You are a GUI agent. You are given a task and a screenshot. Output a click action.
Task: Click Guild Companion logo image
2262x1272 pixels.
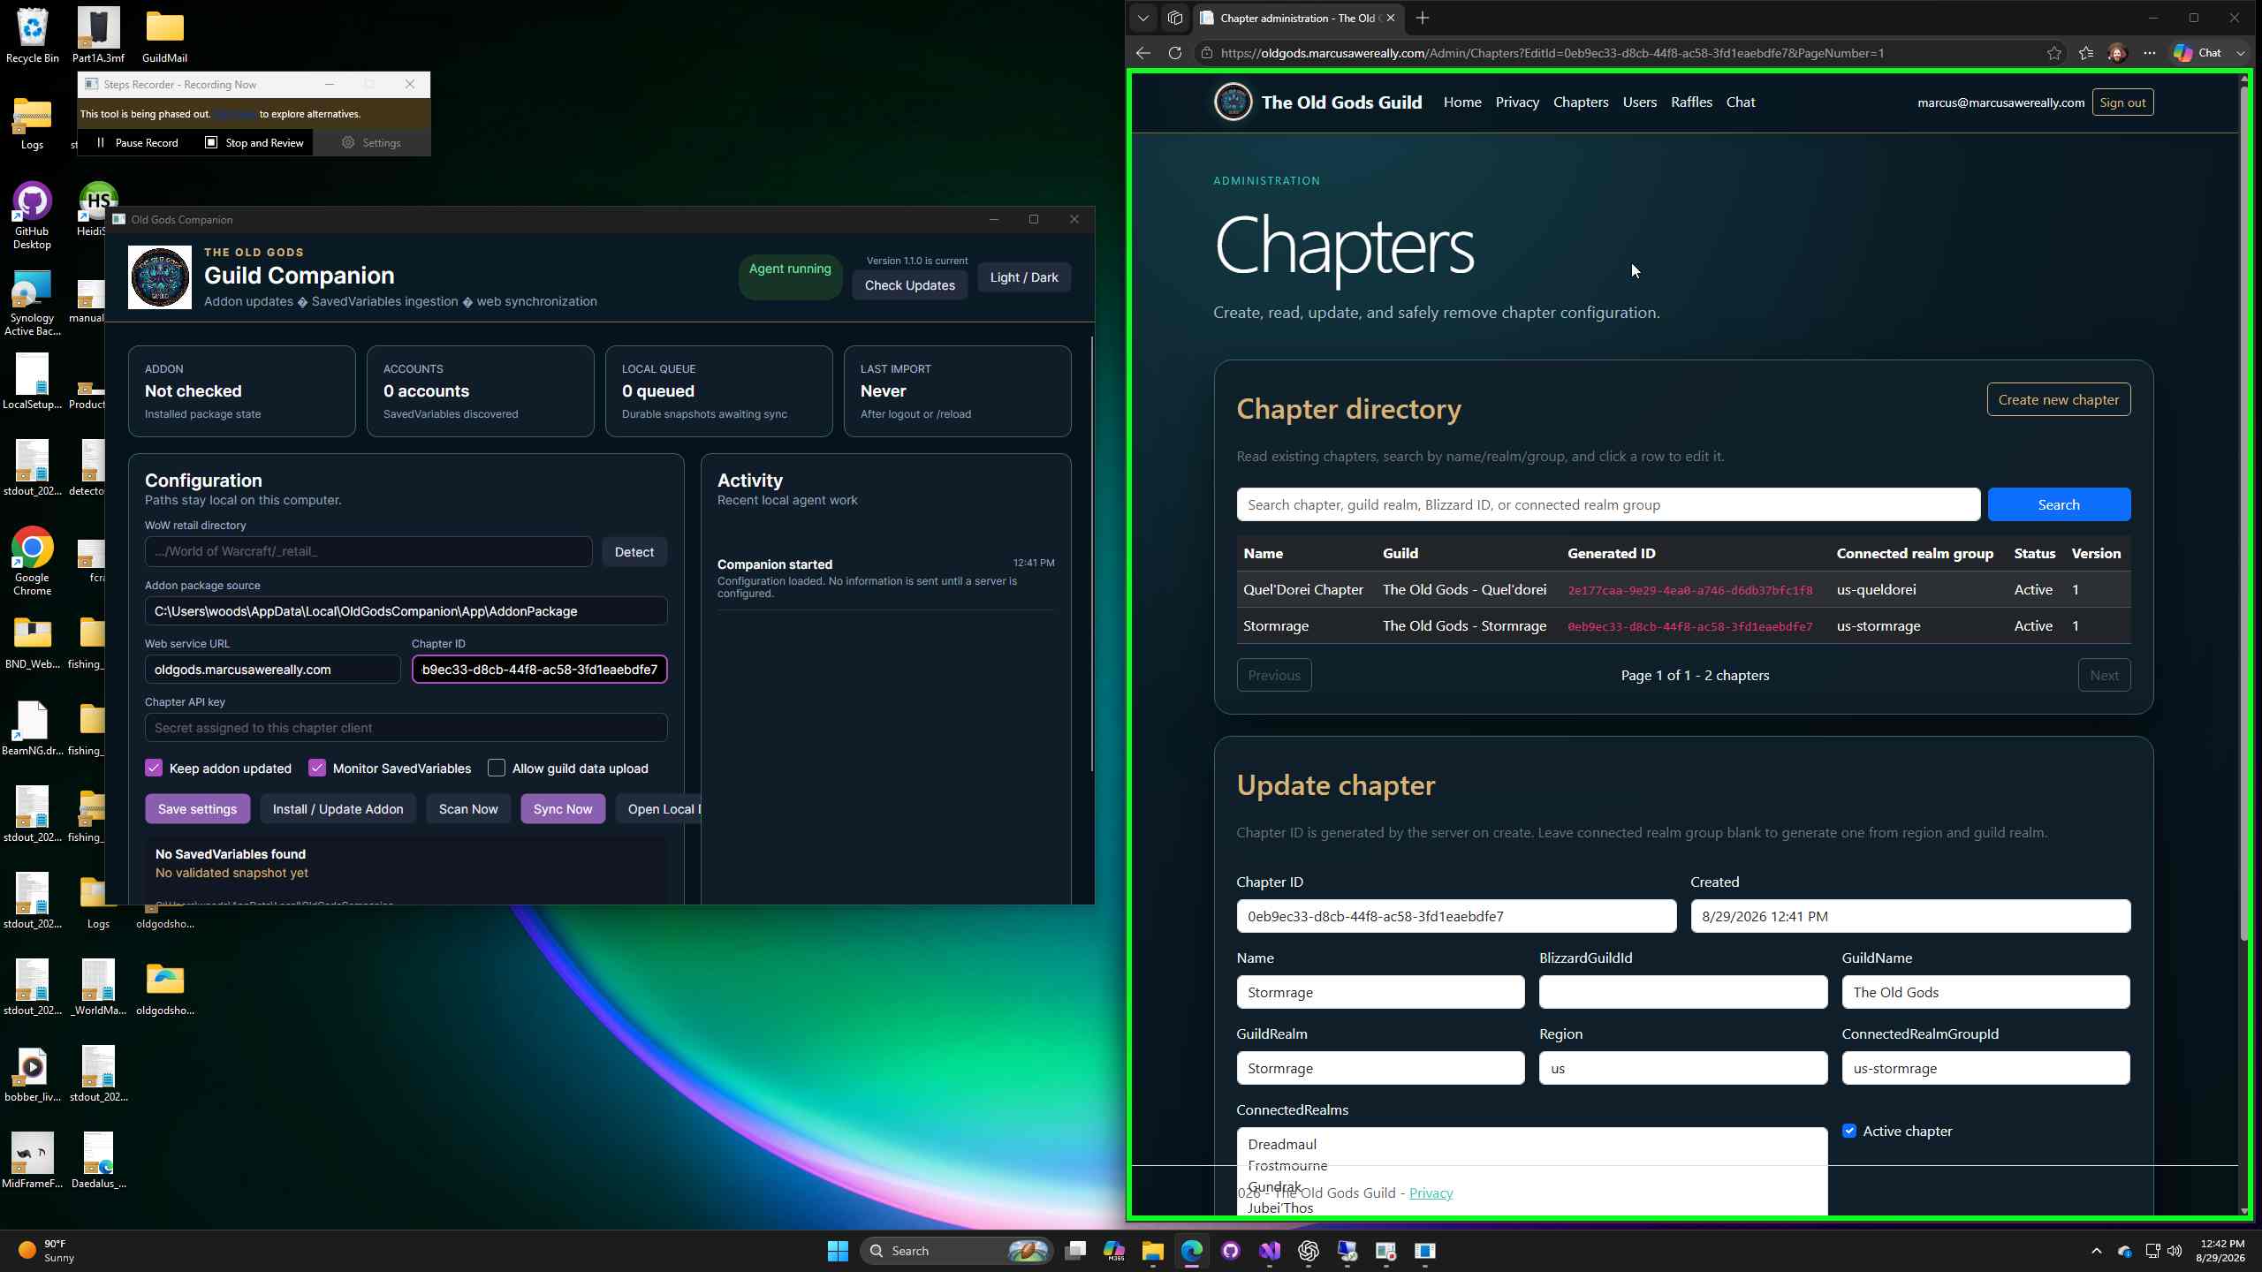click(x=160, y=277)
